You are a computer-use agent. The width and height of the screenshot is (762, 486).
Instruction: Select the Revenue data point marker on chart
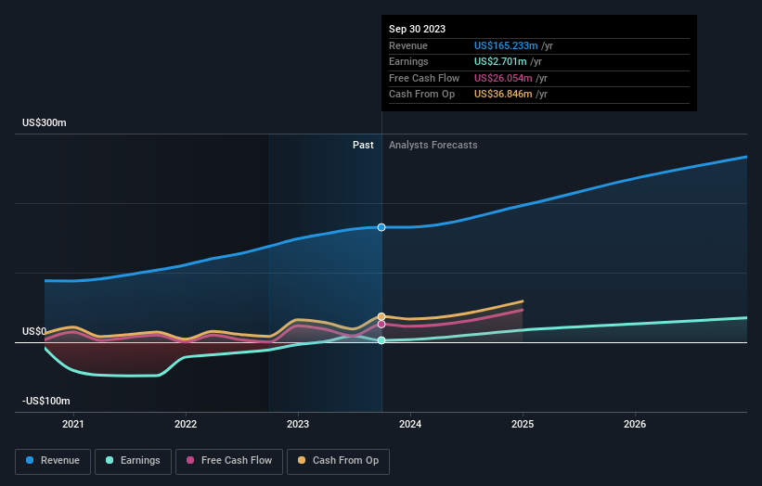[x=381, y=227]
